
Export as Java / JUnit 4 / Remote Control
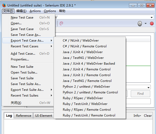coord(90,69)
